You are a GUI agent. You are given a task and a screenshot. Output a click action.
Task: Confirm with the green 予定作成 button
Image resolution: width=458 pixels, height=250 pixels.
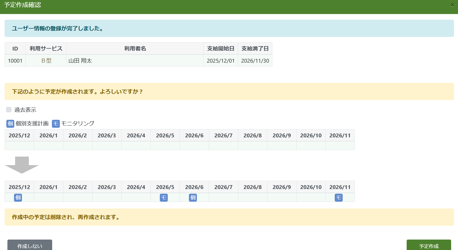coord(429,245)
